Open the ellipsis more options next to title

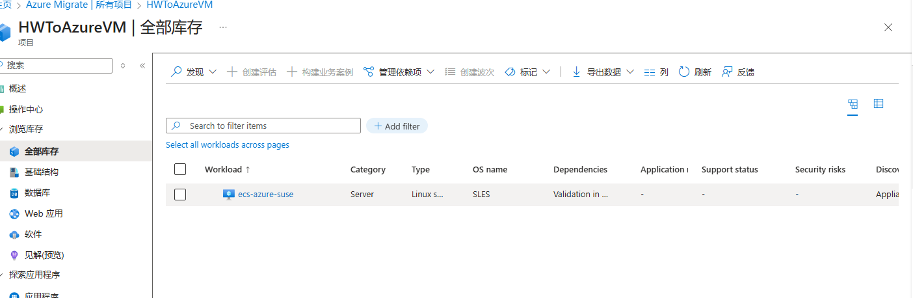pyautogui.click(x=223, y=27)
